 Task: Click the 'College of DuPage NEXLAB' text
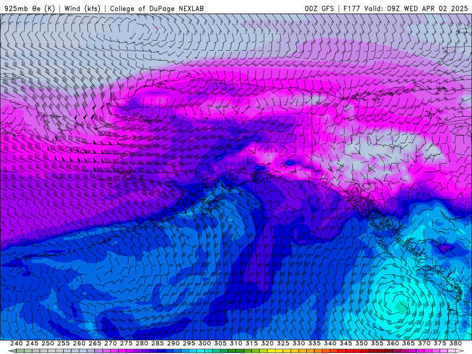coord(157,8)
